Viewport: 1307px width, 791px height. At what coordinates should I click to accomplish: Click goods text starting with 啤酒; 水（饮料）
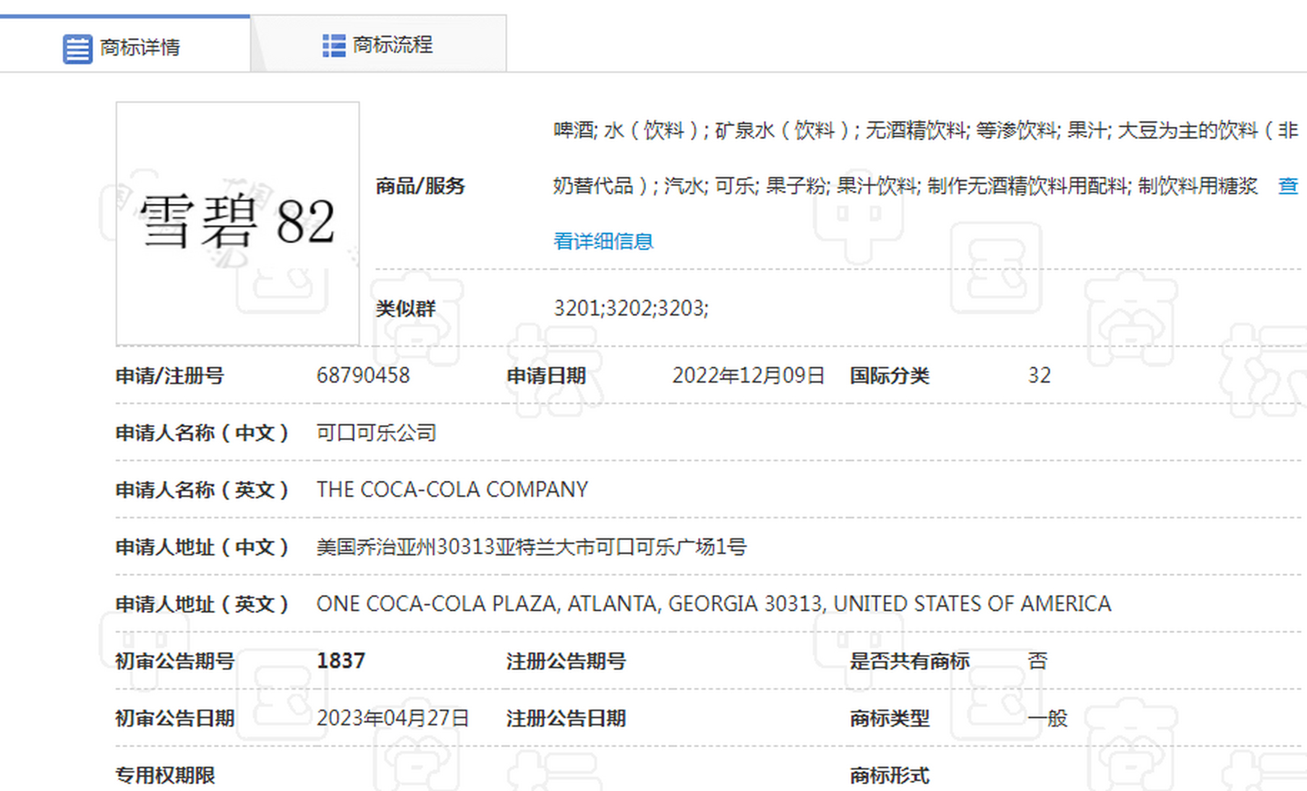click(926, 130)
